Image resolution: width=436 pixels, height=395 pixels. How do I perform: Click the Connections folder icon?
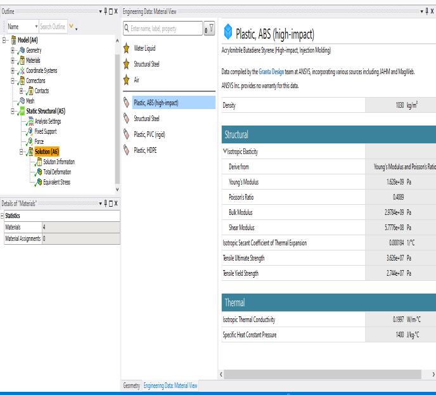pos(22,81)
